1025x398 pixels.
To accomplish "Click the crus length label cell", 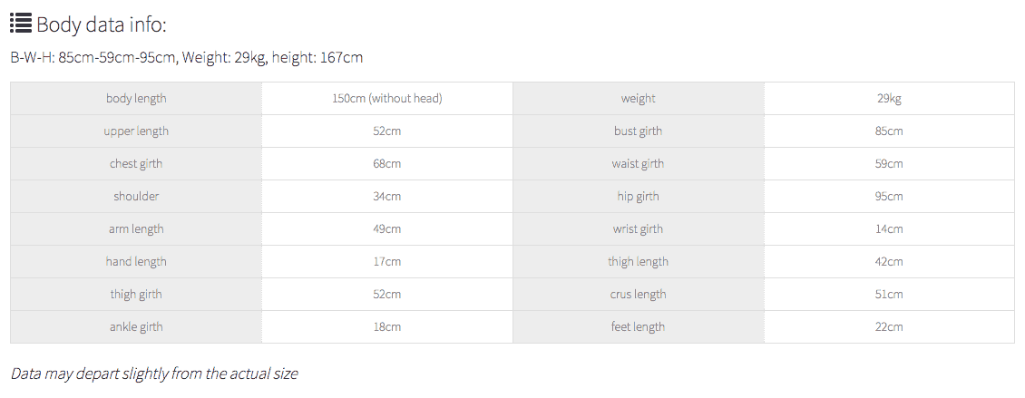I will (639, 294).
